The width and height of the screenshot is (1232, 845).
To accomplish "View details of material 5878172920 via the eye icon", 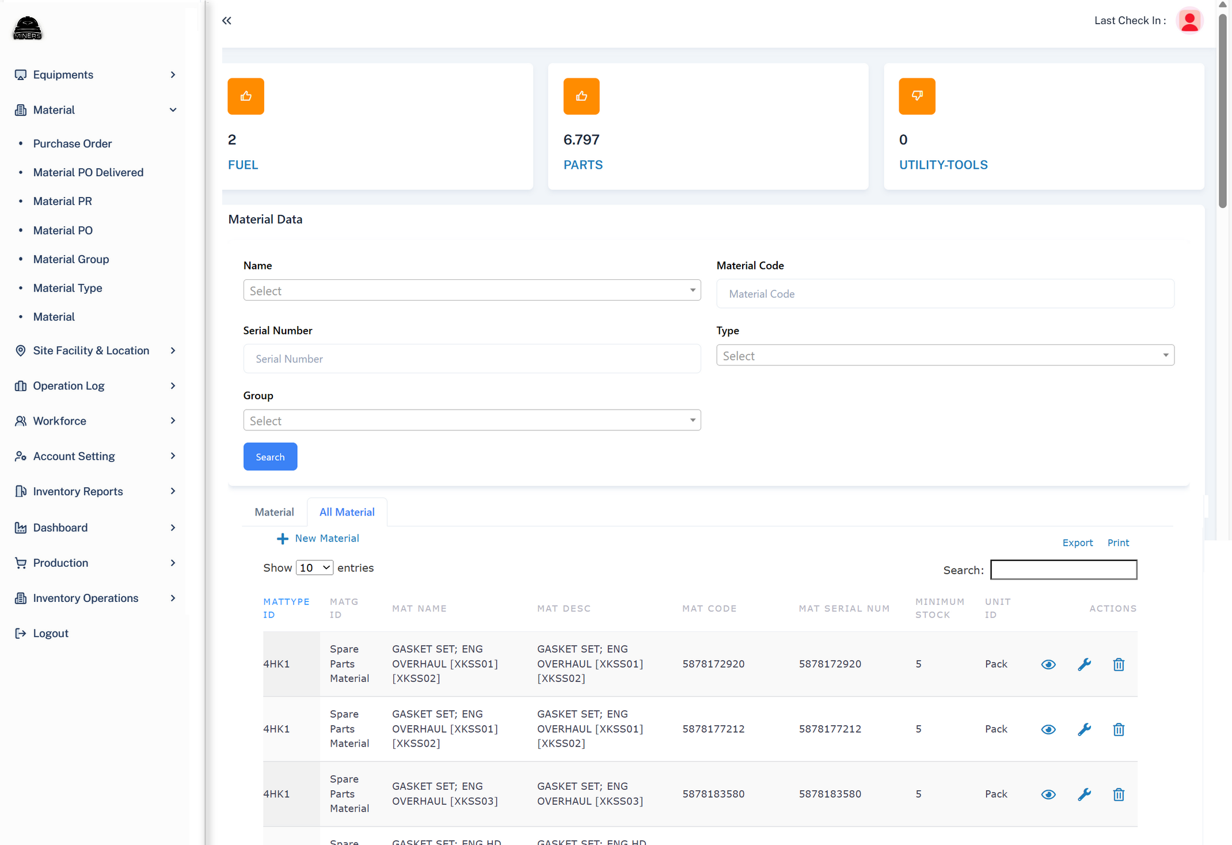I will click(1048, 664).
